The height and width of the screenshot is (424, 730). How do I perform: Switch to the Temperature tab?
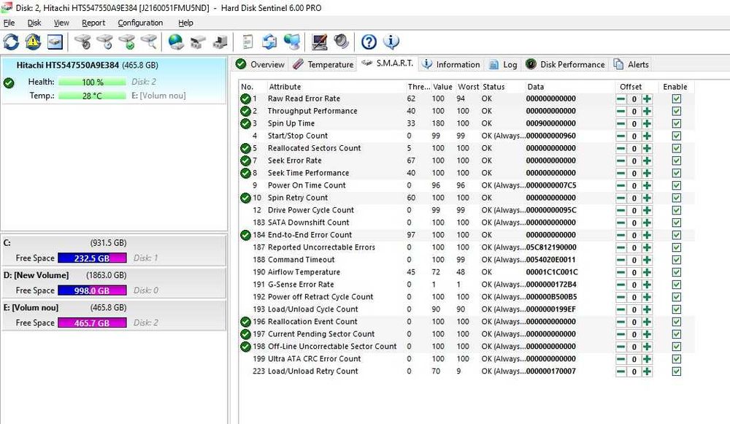(323, 64)
